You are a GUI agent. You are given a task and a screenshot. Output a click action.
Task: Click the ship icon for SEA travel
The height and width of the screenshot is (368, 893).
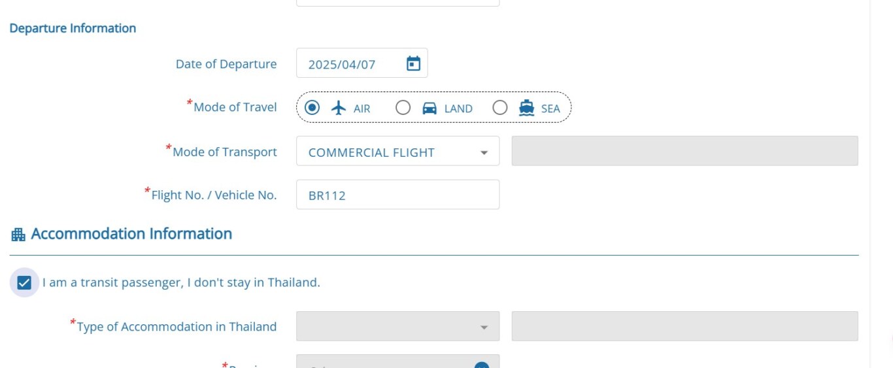(x=526, y=108)
